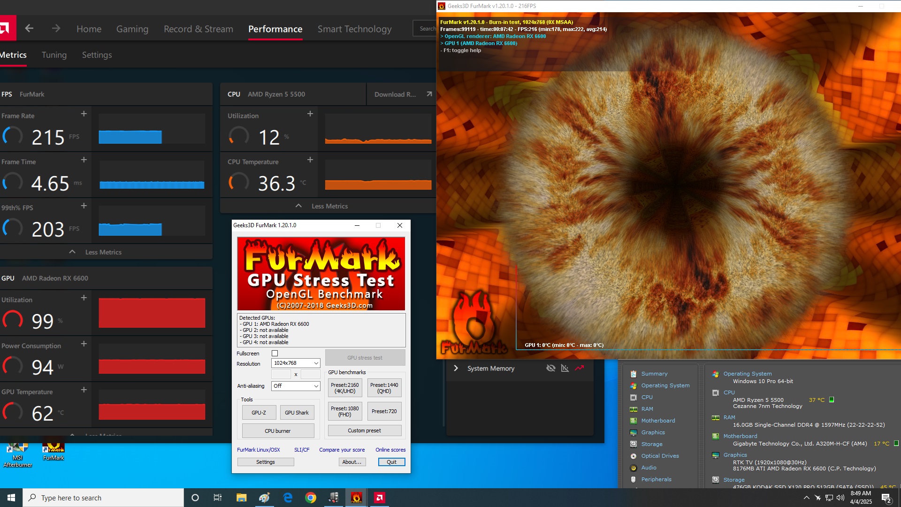Open the CPU burner tool

pos(278,431)
